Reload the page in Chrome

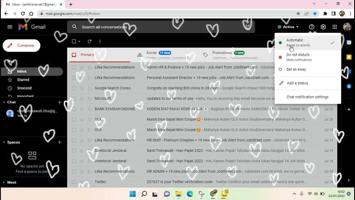point(23,14)
